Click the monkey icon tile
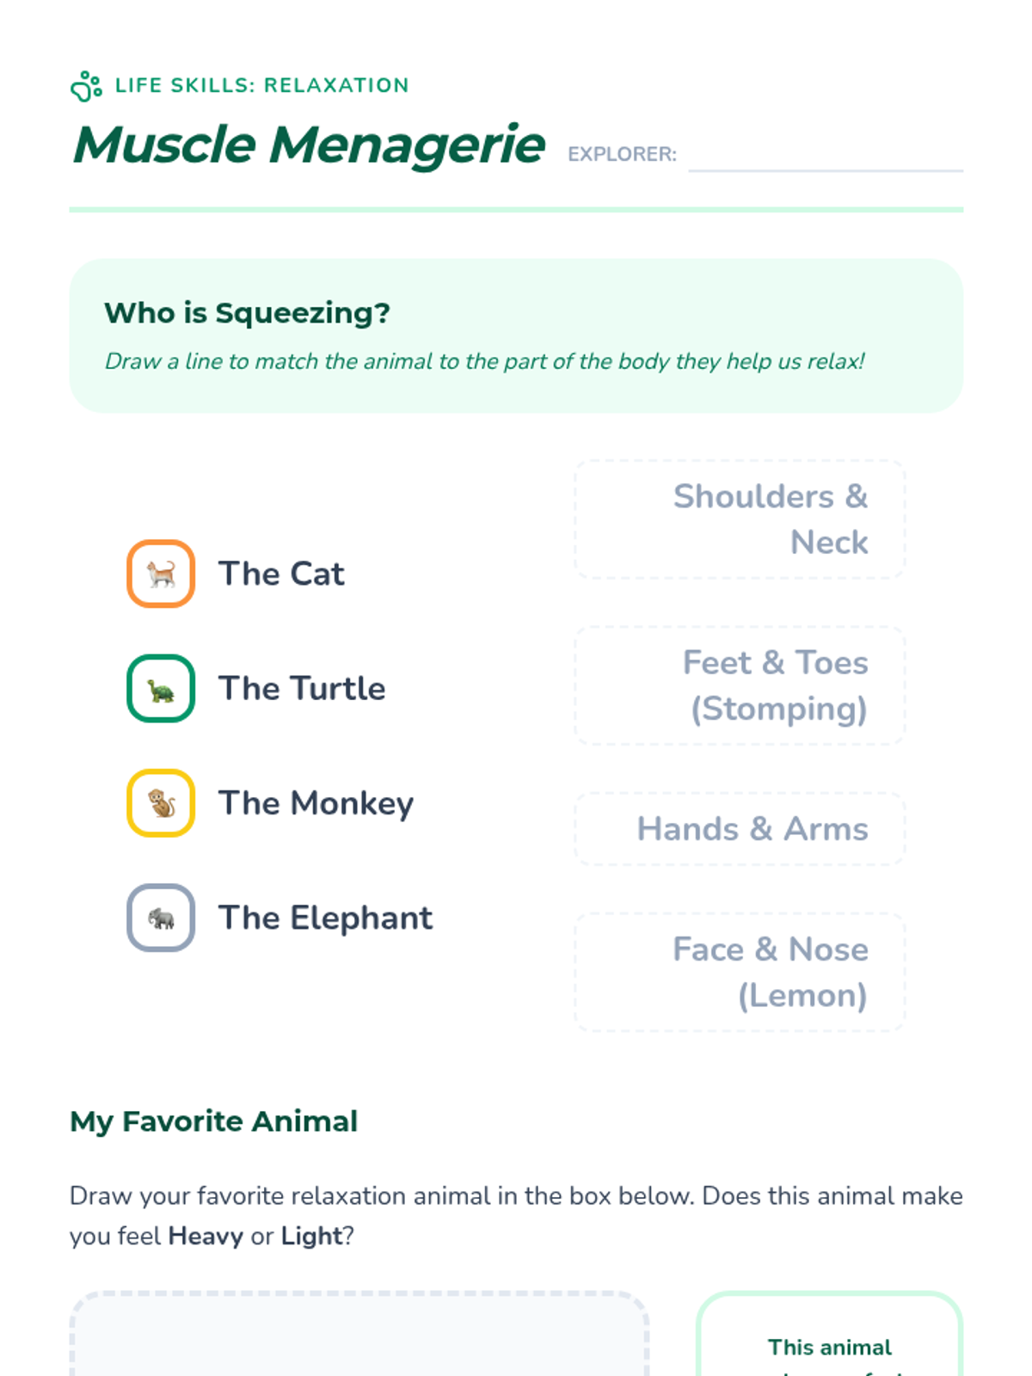The height and width of the screenshot is (1376, 1032). [x=161, y=803]
